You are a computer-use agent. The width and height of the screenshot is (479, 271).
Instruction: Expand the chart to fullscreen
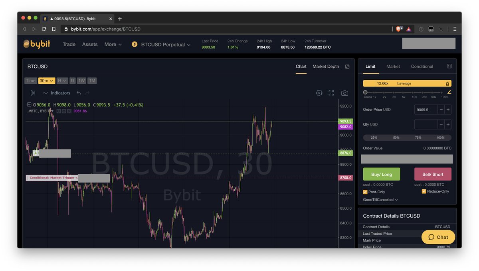click(331, 93)
